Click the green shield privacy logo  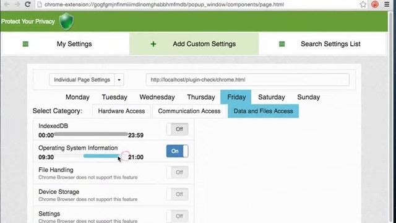point(66,21)
